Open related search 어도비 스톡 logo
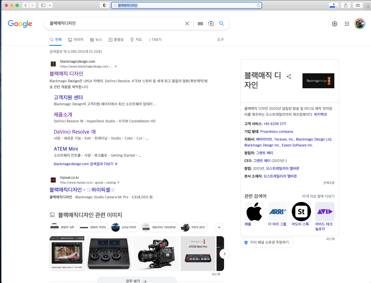 coord(301,212)
